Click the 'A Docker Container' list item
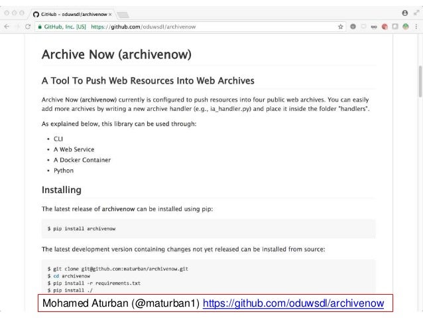Image resolution: width=423 pixels, height=318 pixels. click(x=82, y=160)
